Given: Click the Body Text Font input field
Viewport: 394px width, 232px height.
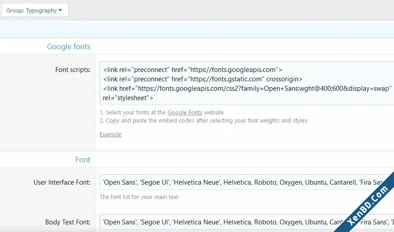Looking at the screenshot, I should click(247, 222).
